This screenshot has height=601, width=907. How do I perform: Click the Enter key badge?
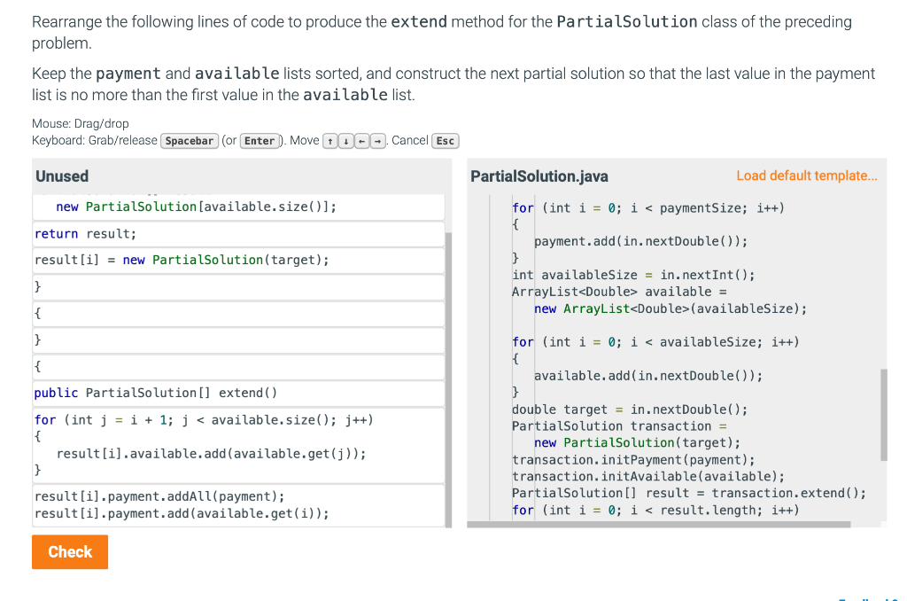260,140
